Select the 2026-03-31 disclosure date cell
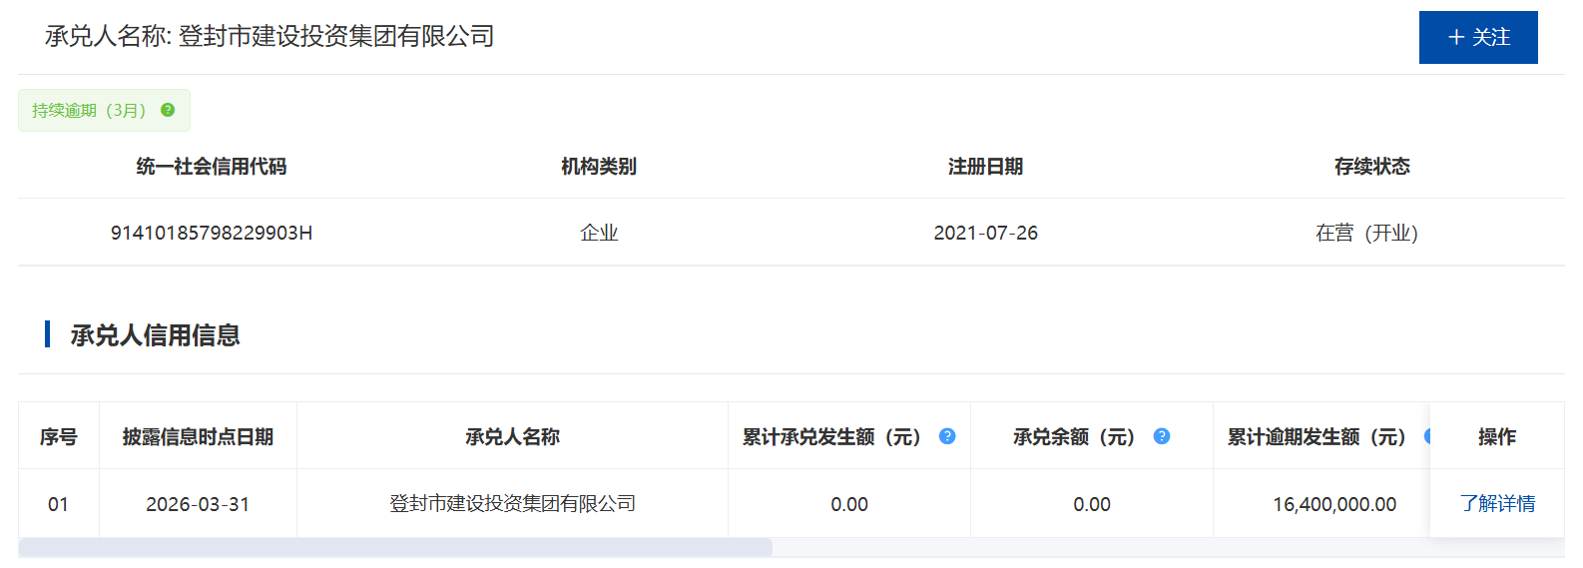 [198, 504]
